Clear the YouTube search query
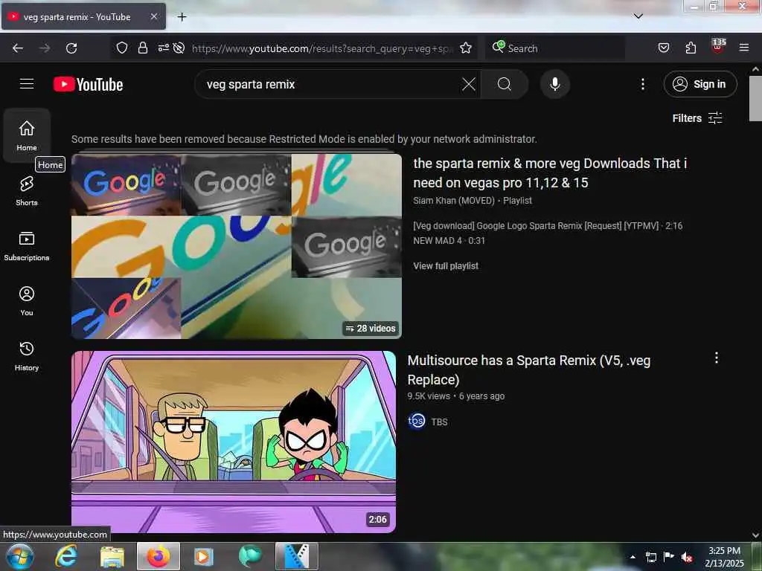Screen dimensions: 762x571 (469, 84)
